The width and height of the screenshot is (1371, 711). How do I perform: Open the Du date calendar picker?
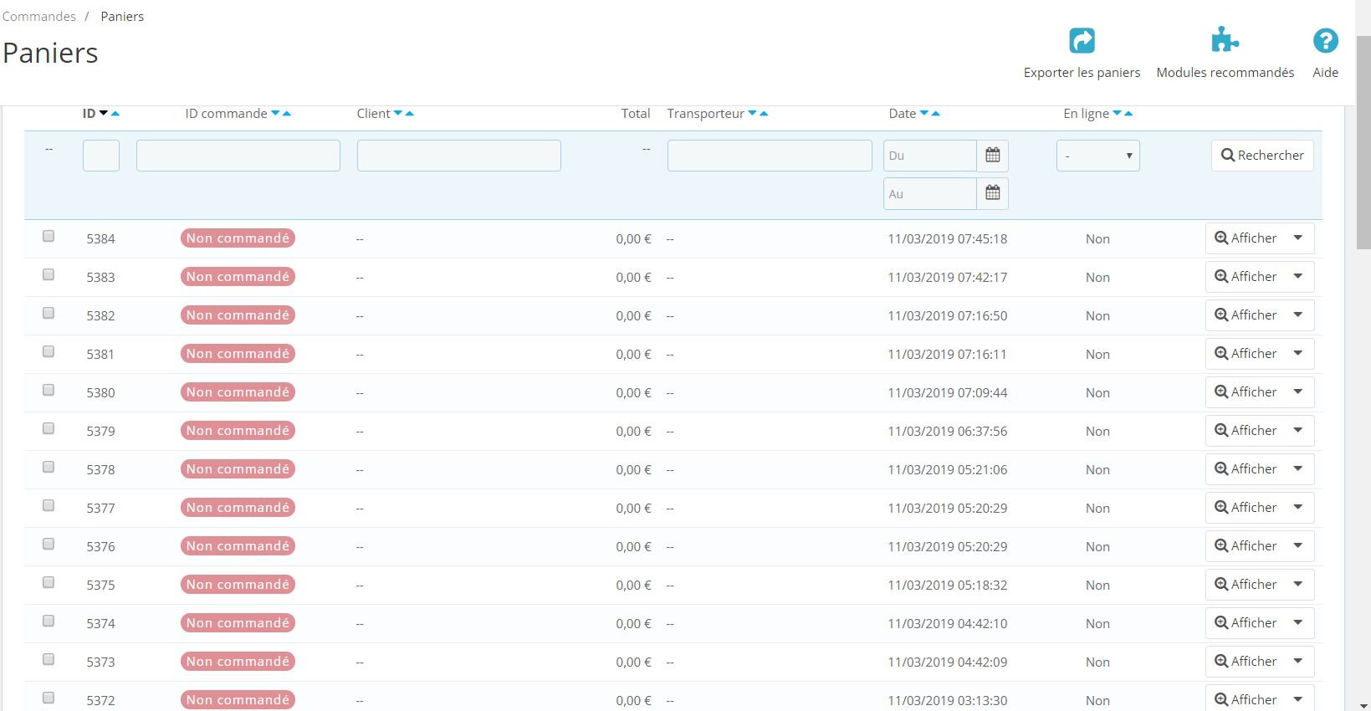[992, 156]
